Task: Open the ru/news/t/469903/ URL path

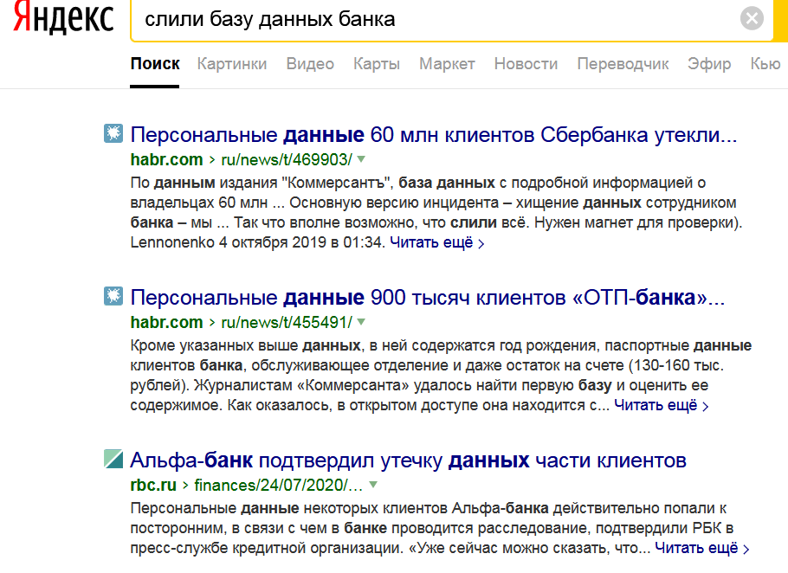Action: [287, 160]
